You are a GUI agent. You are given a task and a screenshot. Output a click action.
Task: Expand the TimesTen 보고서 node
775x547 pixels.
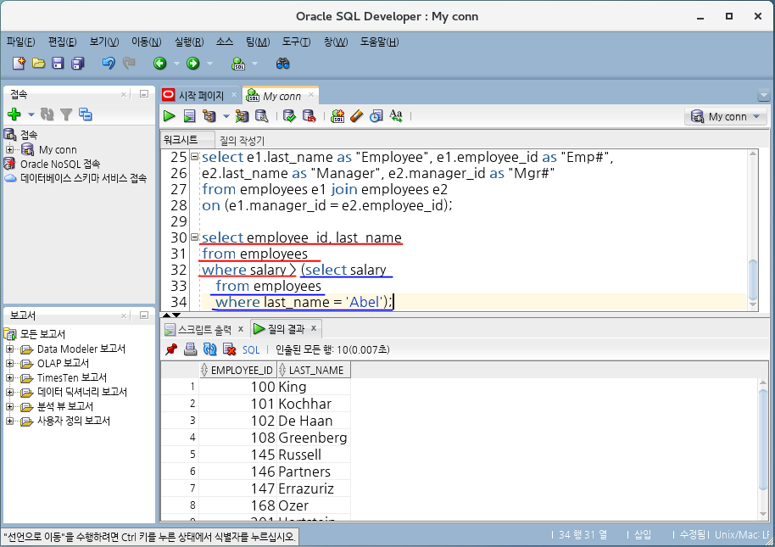pos(9,377)
